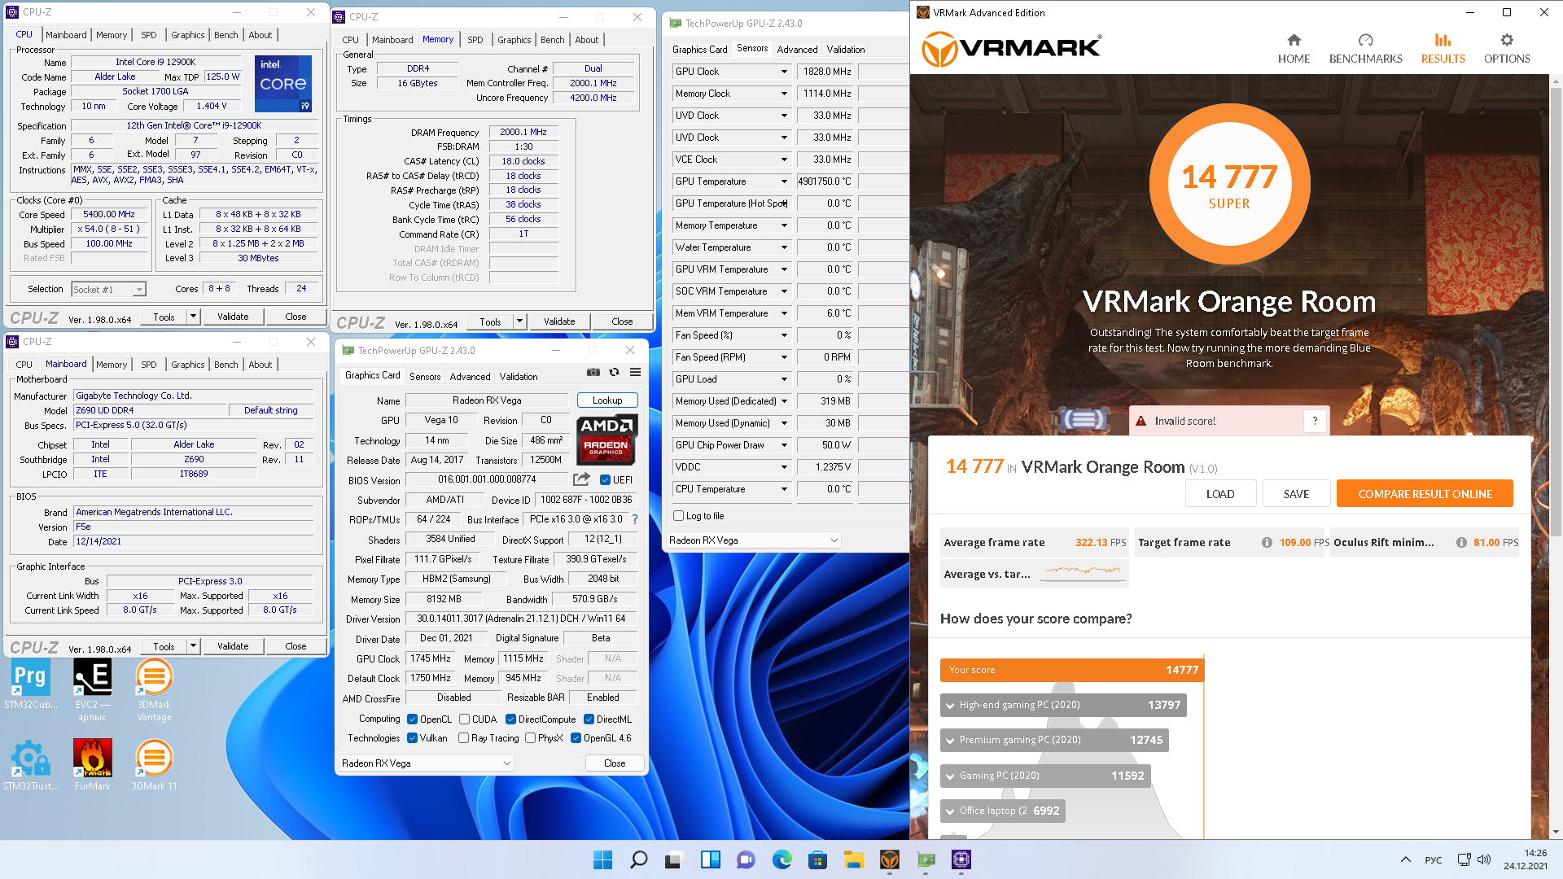Click the Your score comparison bar

pos(1071,670)
